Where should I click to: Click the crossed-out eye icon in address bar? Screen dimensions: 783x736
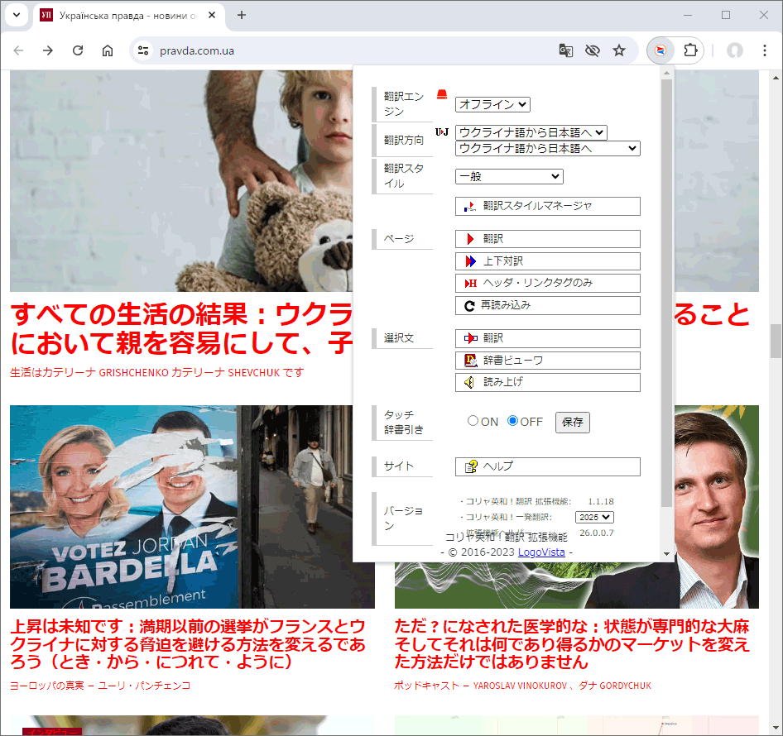point(592,50)
